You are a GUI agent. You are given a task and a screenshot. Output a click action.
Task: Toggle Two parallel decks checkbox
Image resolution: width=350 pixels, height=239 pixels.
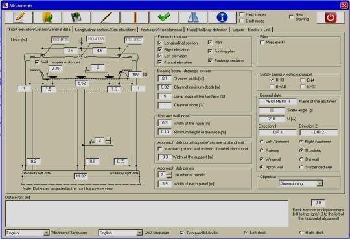[x=181, y=233]
